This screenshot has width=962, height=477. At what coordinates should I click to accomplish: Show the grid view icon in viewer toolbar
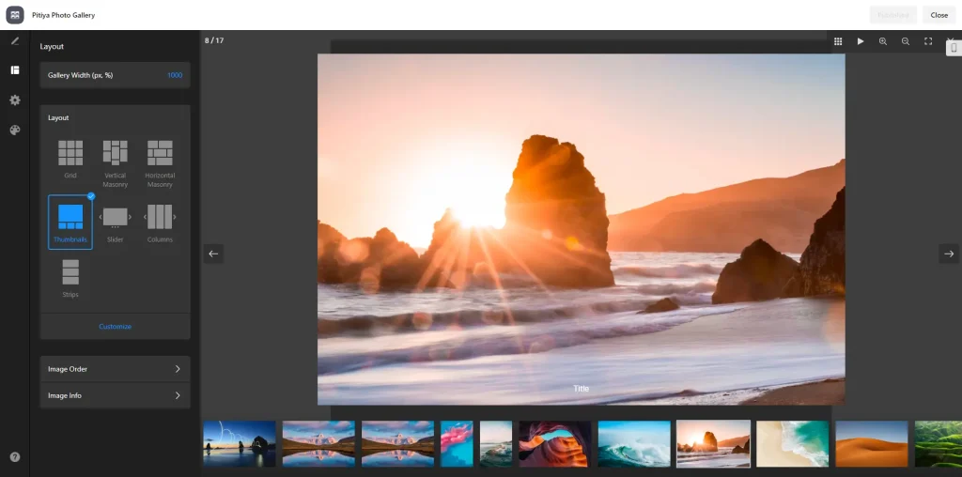[838, 41]
